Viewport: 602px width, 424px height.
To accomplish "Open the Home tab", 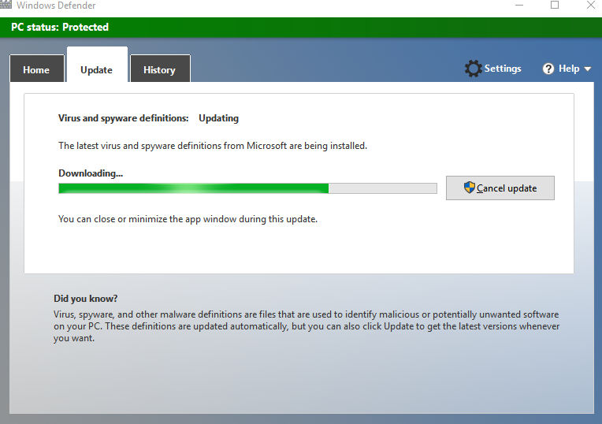I will coord(37,69).
